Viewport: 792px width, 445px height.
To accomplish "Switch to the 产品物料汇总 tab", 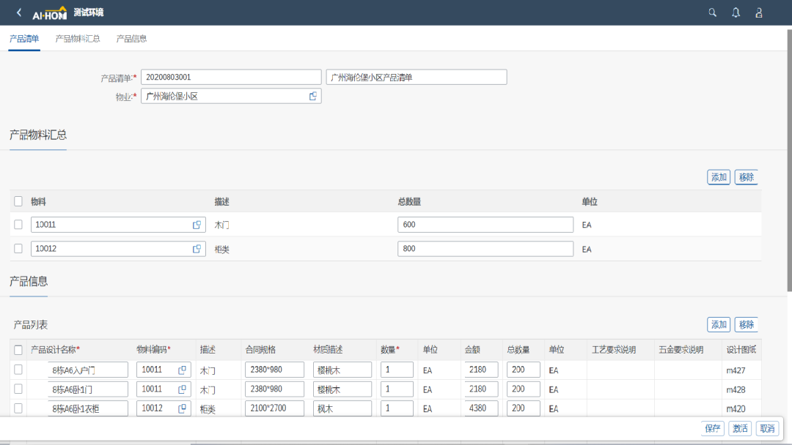I will [x=78, y=38].
